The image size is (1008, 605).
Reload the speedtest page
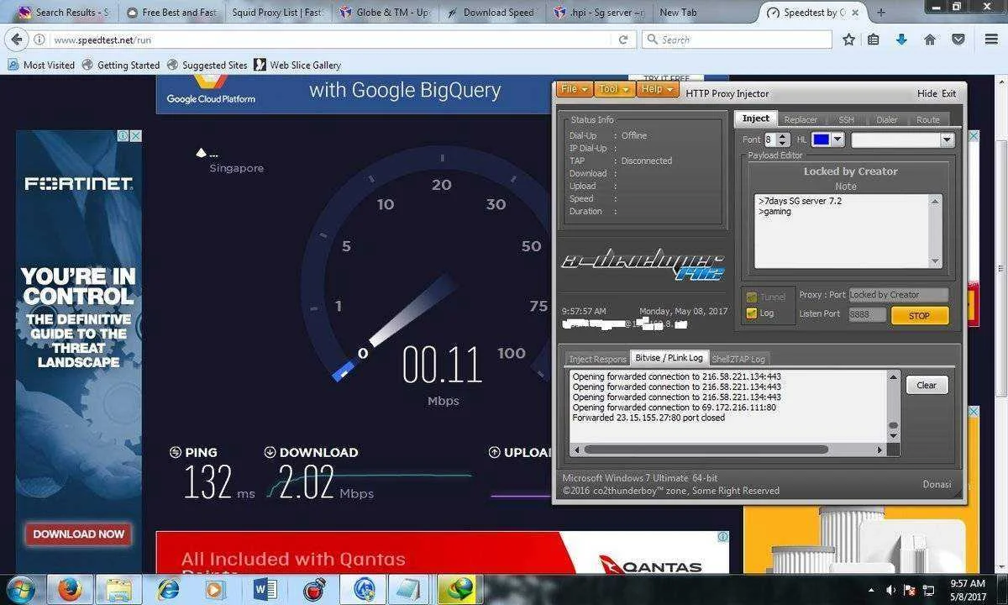pyautogui.click(x=623, y=39)
